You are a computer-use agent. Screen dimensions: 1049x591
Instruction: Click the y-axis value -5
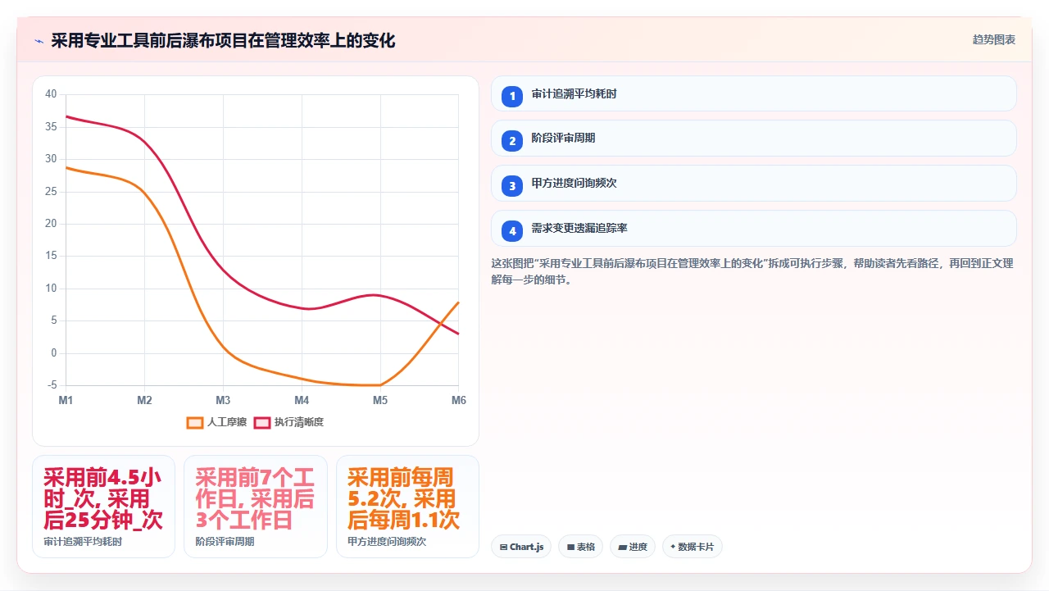52,385
